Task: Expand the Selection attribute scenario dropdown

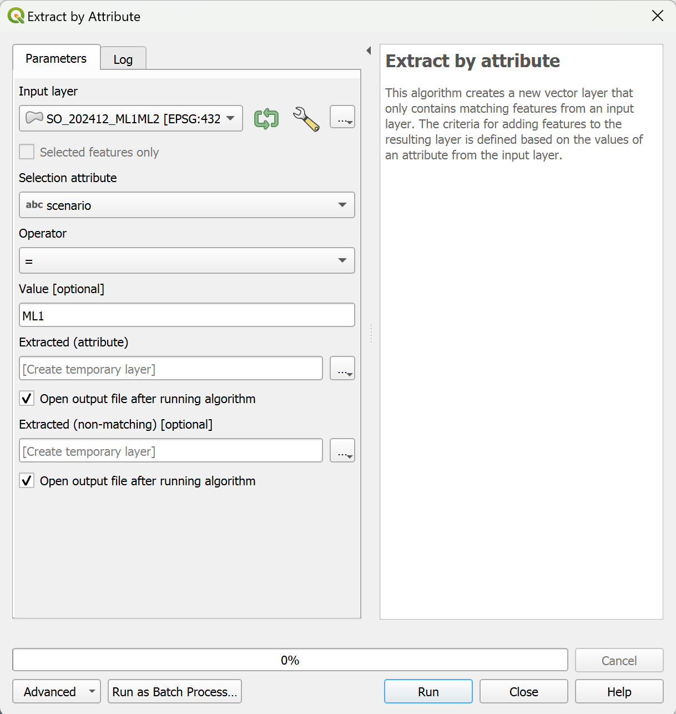Action: coord(186,205)
